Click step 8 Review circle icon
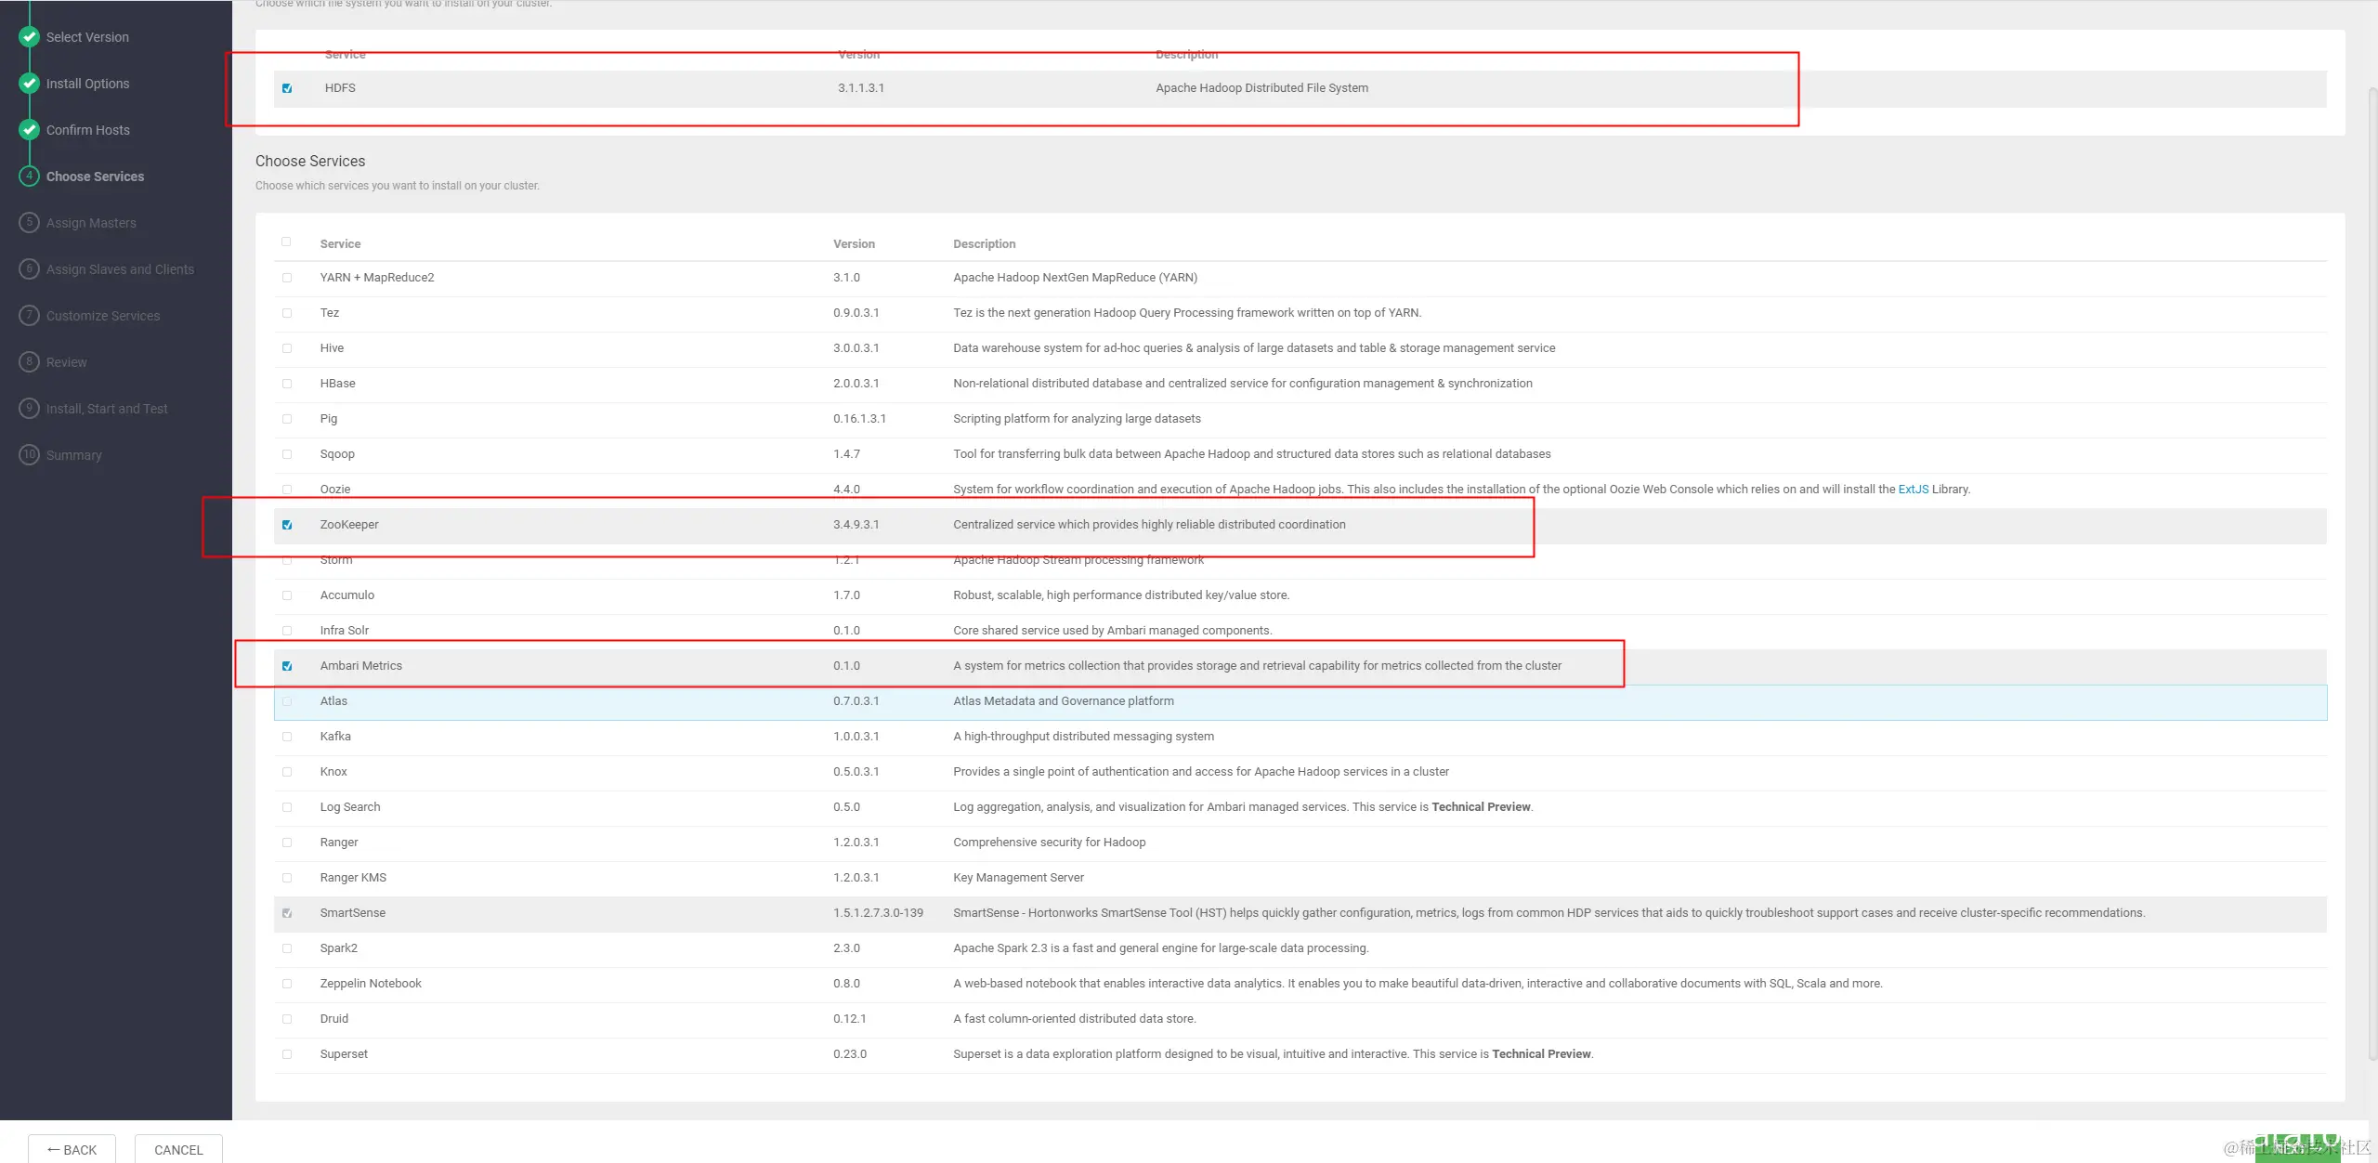Viewport: 2378px width, 1163px height. 29,362
